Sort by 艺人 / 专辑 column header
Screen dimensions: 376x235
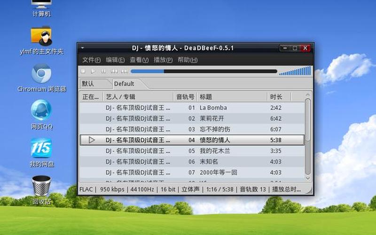[138, 97]
